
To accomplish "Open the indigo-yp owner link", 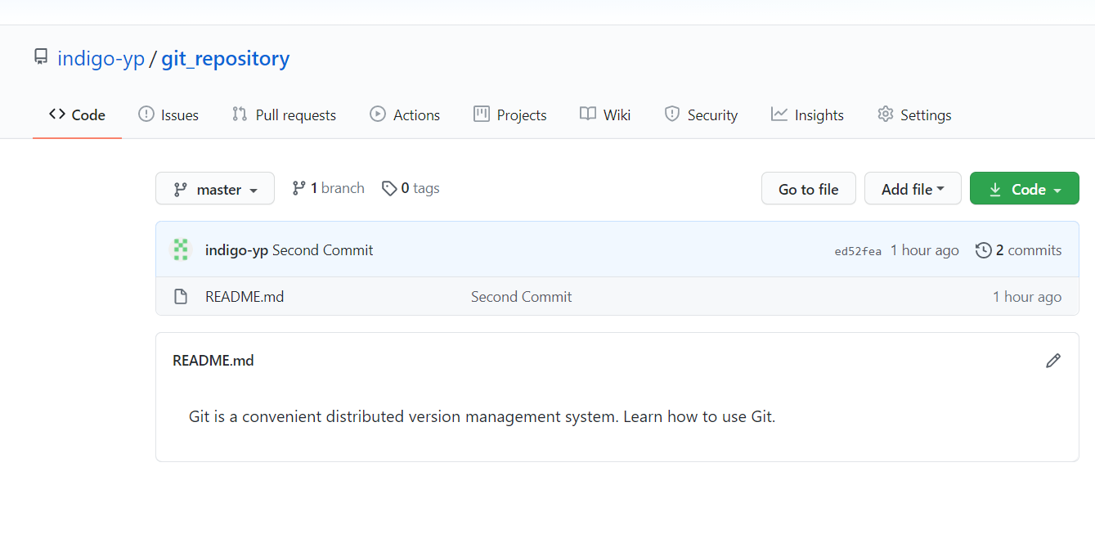I will 101,59.
